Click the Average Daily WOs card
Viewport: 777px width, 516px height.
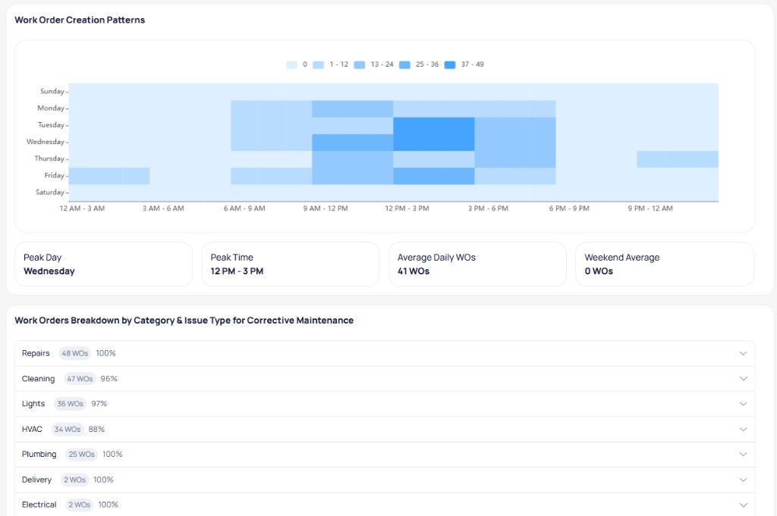477,264
